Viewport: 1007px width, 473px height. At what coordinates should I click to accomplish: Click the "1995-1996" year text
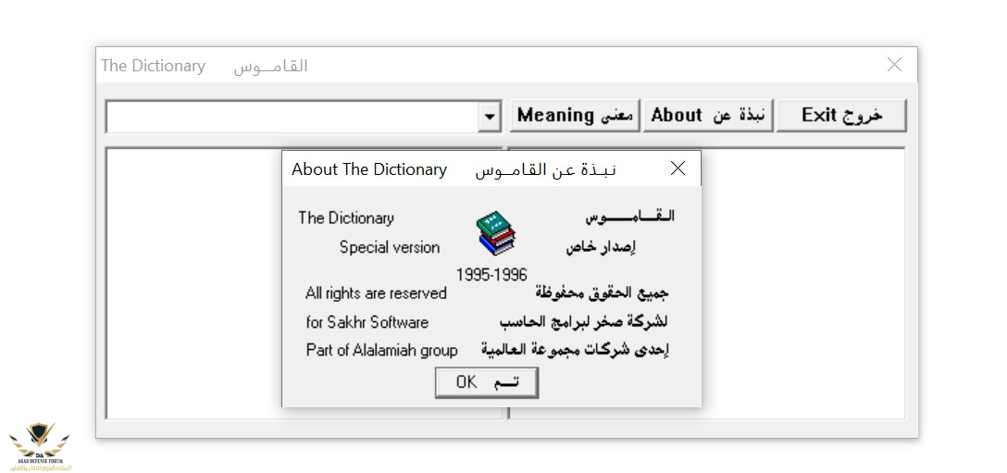491,275
